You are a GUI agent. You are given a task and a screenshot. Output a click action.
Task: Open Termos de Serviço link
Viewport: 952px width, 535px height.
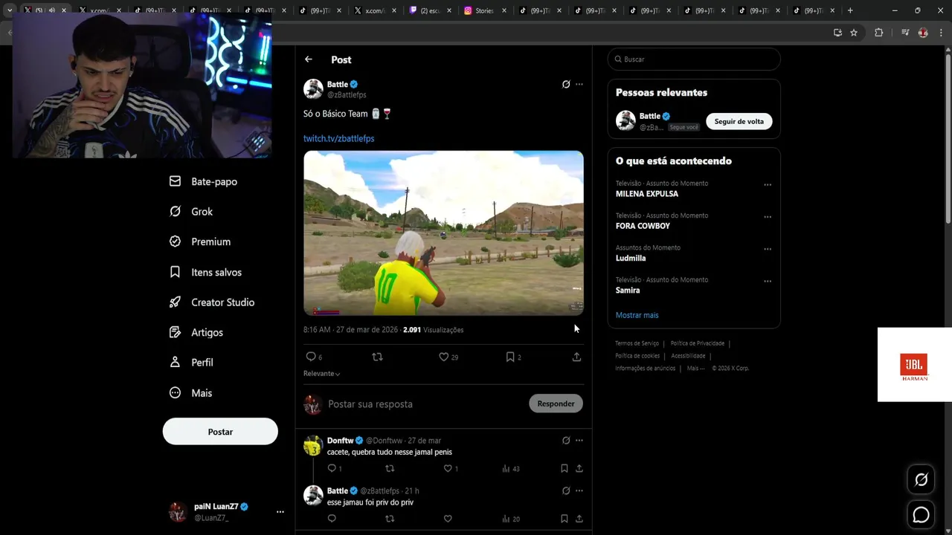pyautogui.click(x=637, y=343)
